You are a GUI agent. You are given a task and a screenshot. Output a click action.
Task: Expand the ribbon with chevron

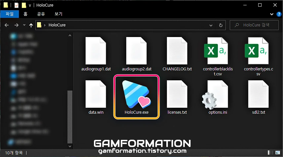pos(272,14)
